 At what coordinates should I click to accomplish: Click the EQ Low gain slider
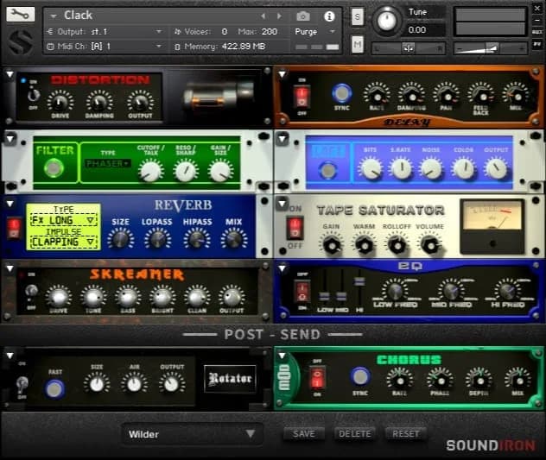325,296
